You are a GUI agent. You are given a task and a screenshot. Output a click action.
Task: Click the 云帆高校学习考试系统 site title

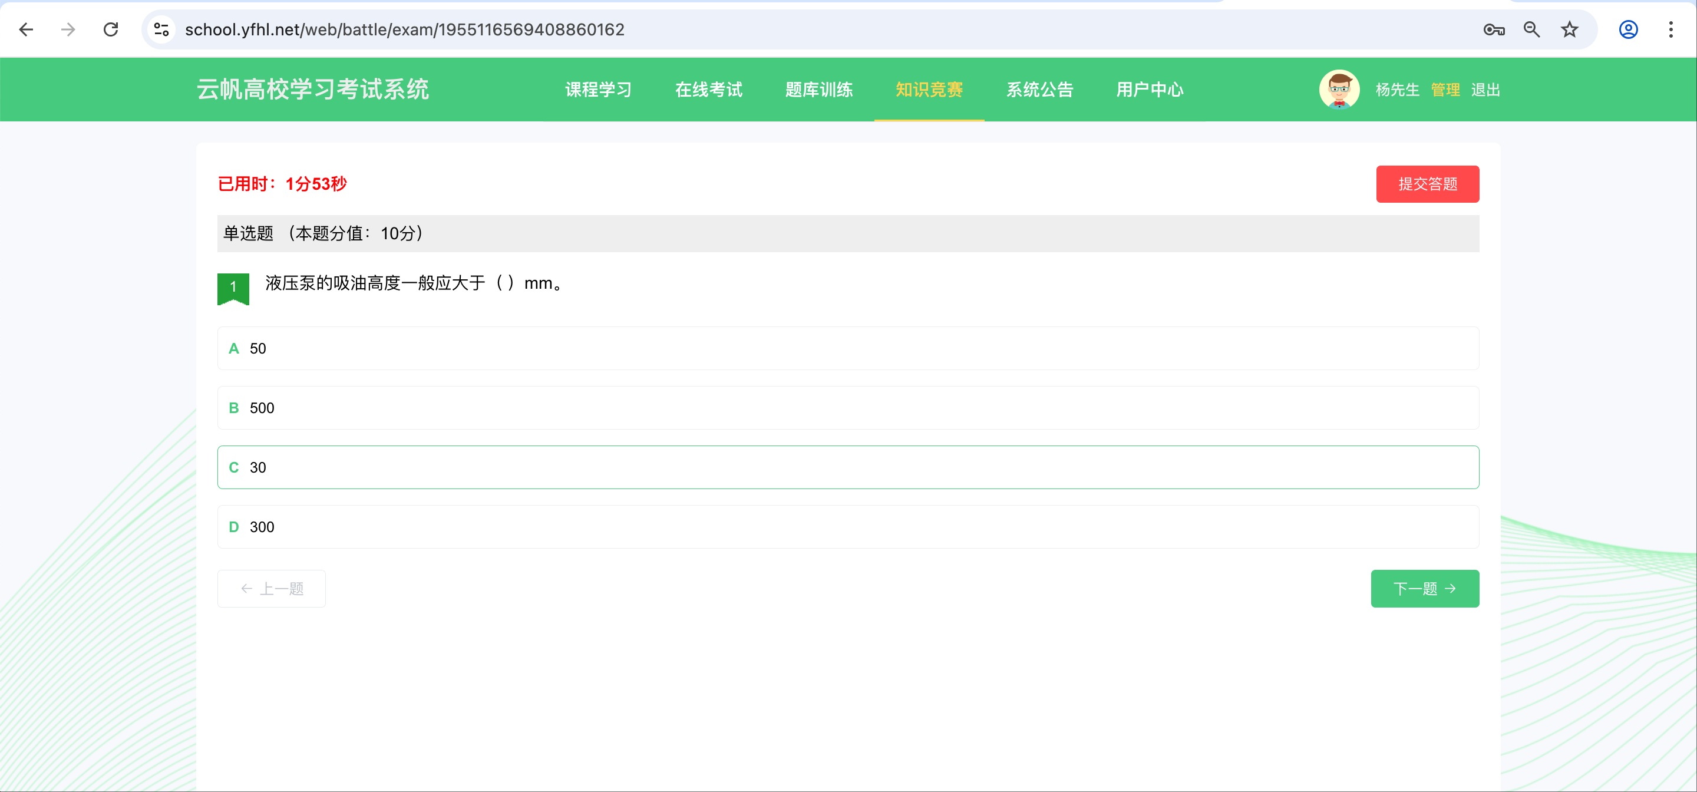pyautogui.click(x=313, y=90)
